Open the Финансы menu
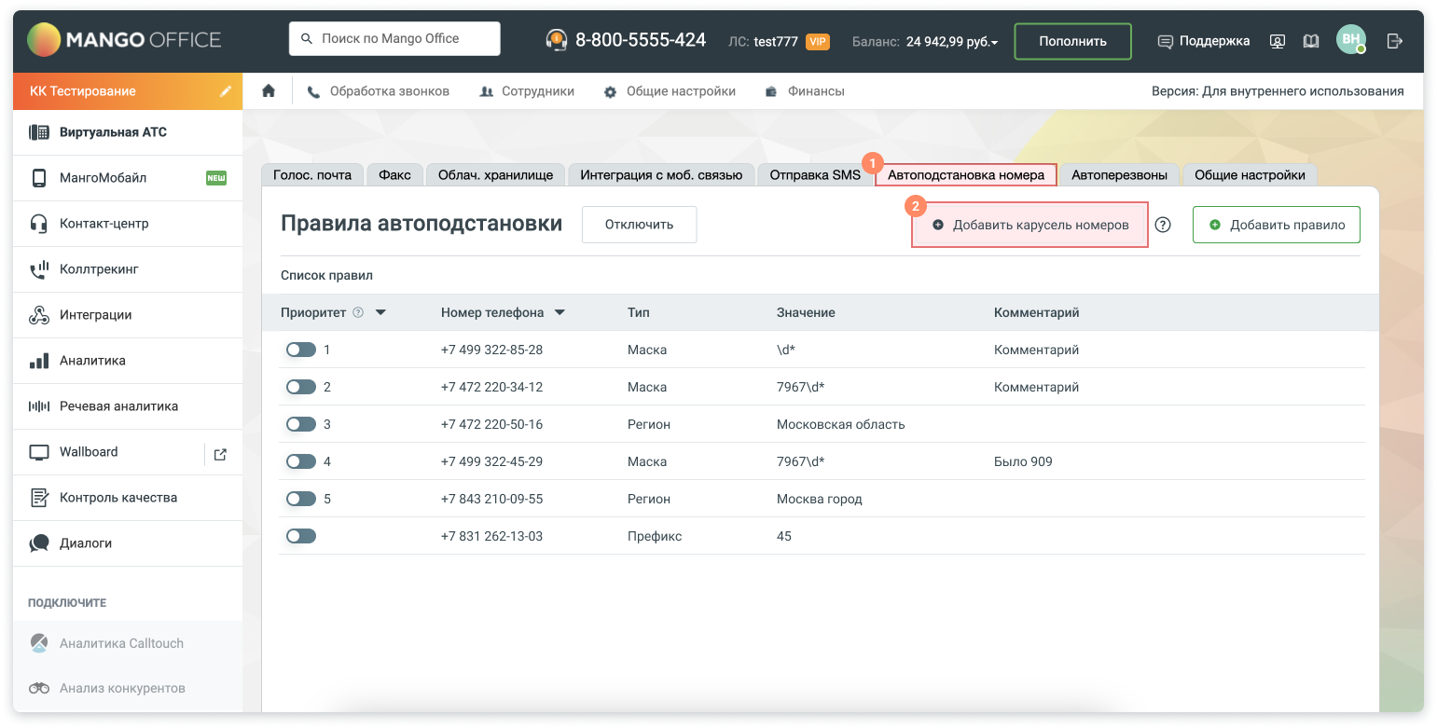 (805, 91)
